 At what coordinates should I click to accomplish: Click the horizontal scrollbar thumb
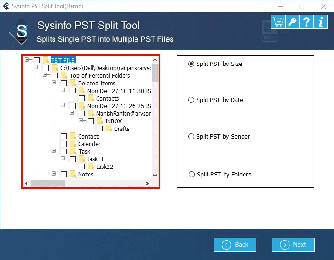[x=48, y=183]
